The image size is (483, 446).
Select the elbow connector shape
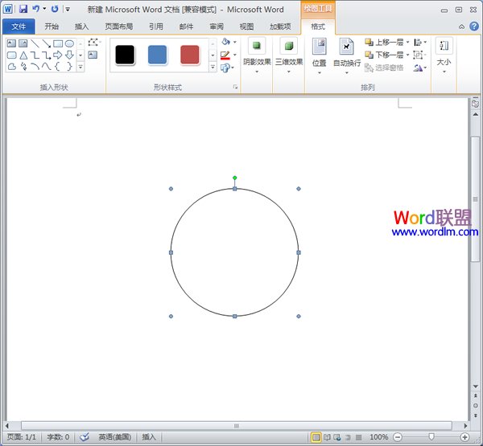coord(35,55)
